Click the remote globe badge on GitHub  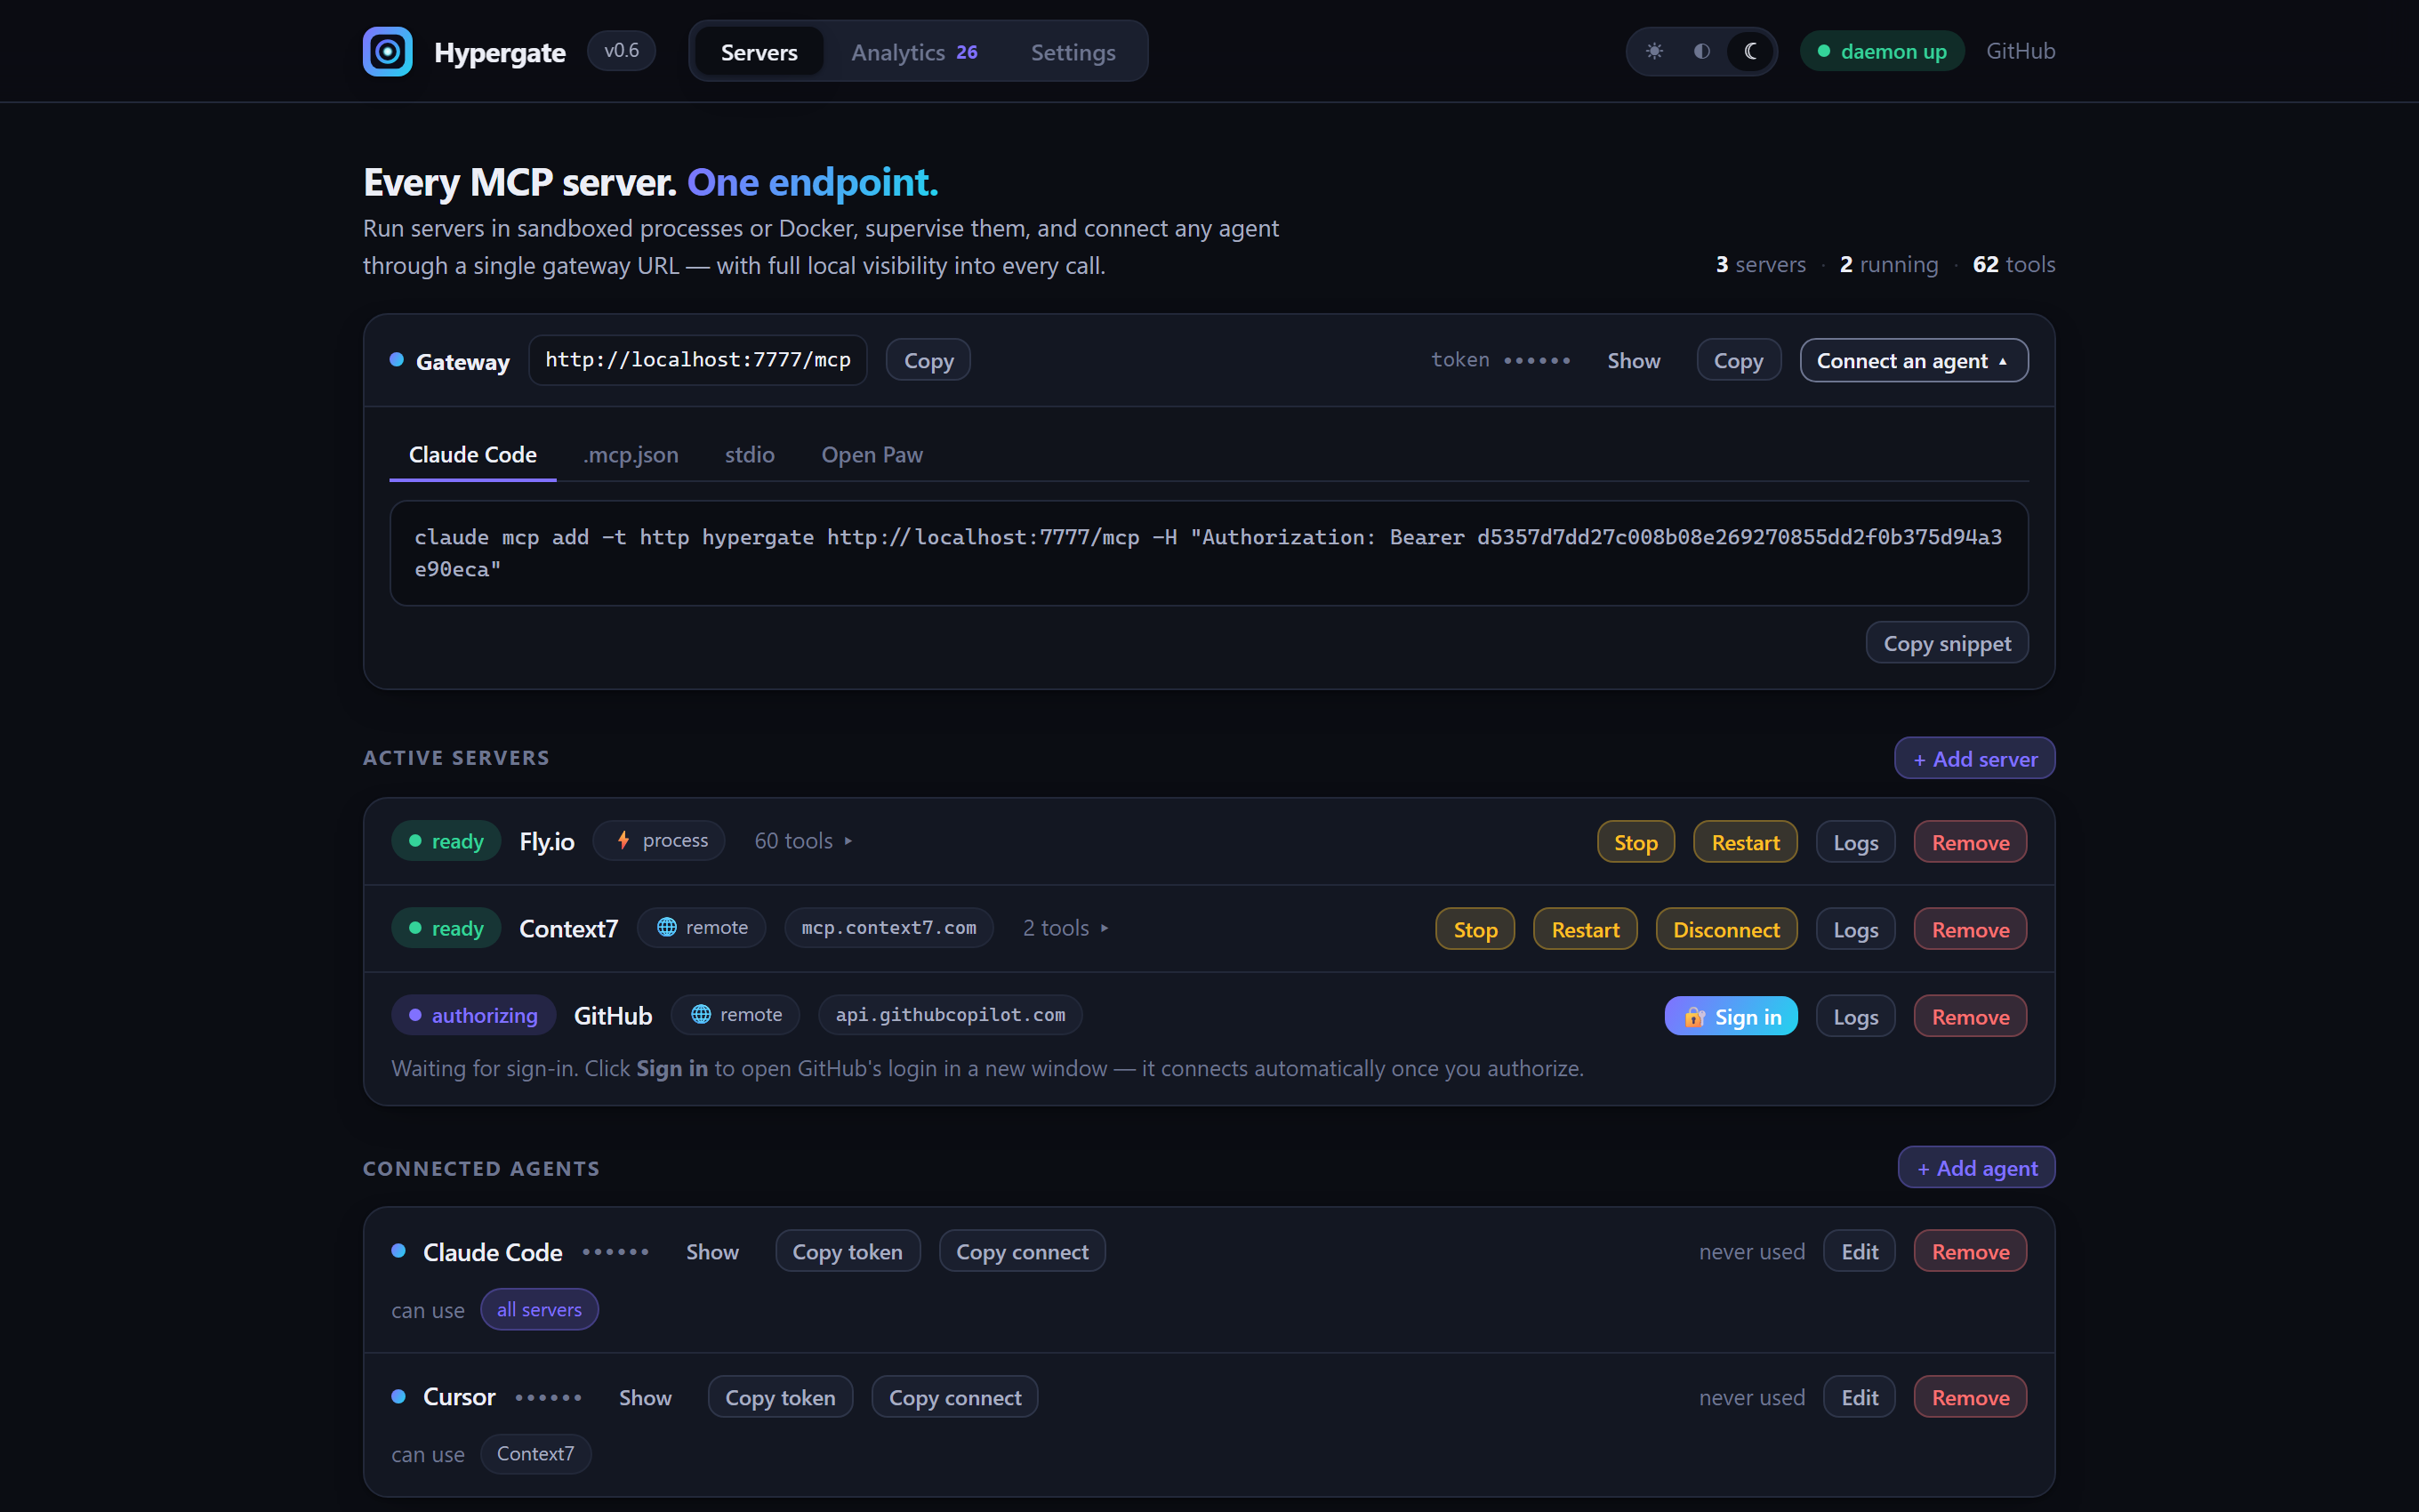735,1015
